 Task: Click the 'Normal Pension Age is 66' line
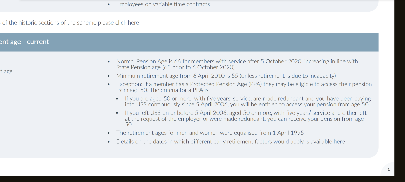click(237, 64)
